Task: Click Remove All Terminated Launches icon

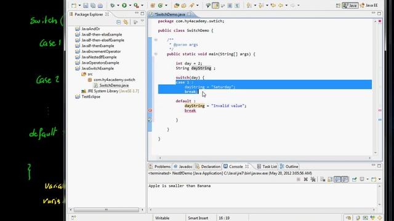Action: (313, 179)
